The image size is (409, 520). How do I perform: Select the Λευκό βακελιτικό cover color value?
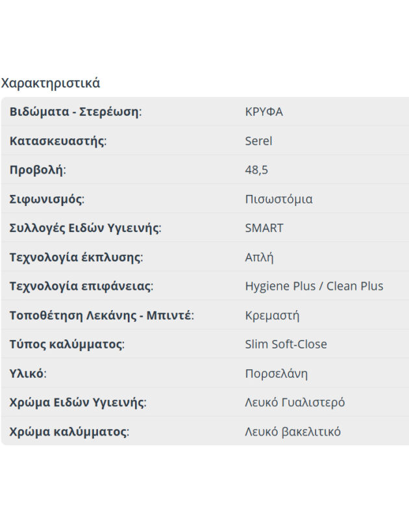tap(293, 432)
